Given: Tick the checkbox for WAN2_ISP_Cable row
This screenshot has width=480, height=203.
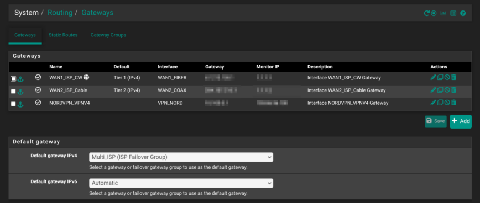Looking at the screenshot, I should click(13, 91).
